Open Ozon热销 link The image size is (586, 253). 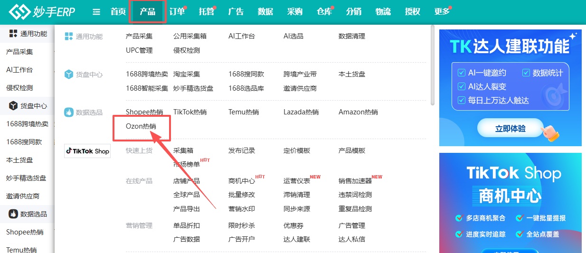click(x=141, y=126)
